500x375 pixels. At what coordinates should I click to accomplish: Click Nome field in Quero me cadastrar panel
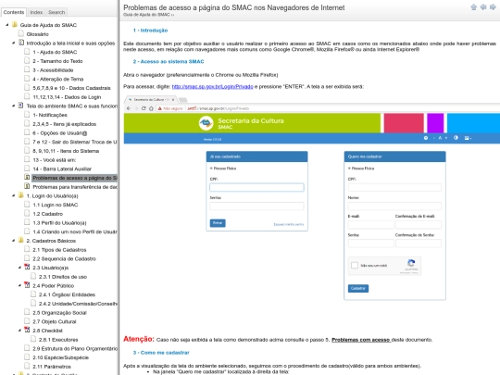[x=394, y=206]
